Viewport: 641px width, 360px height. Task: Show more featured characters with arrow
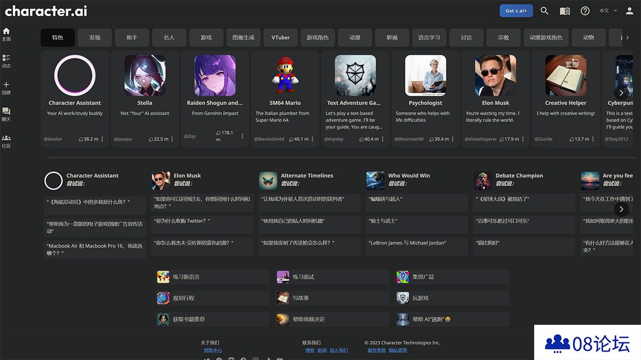621,92
